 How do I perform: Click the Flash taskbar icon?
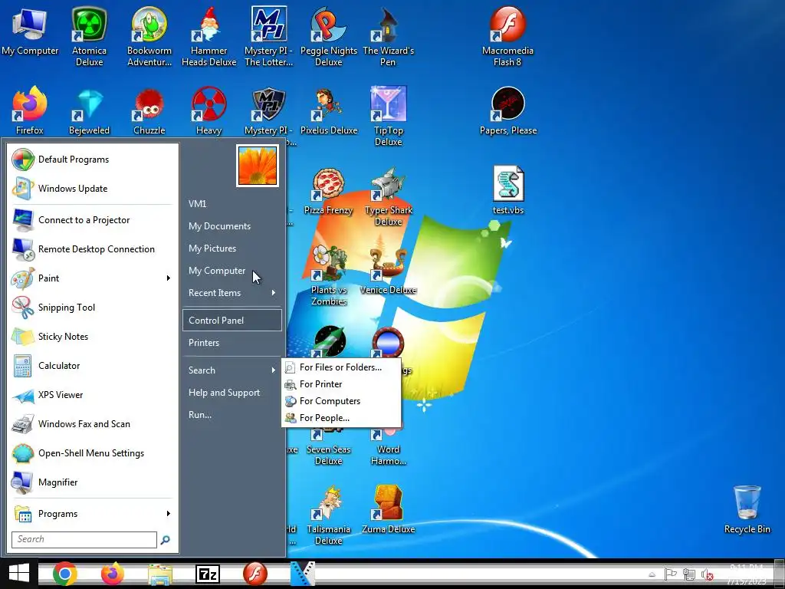[255, 574]
